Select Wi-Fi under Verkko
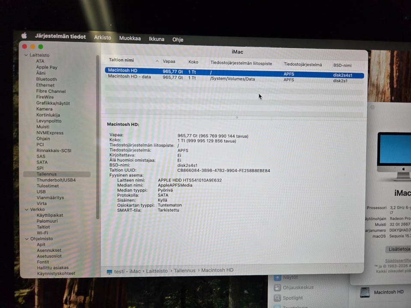The image size is (411, 308). pyautogui.click(x=42, y=233)
